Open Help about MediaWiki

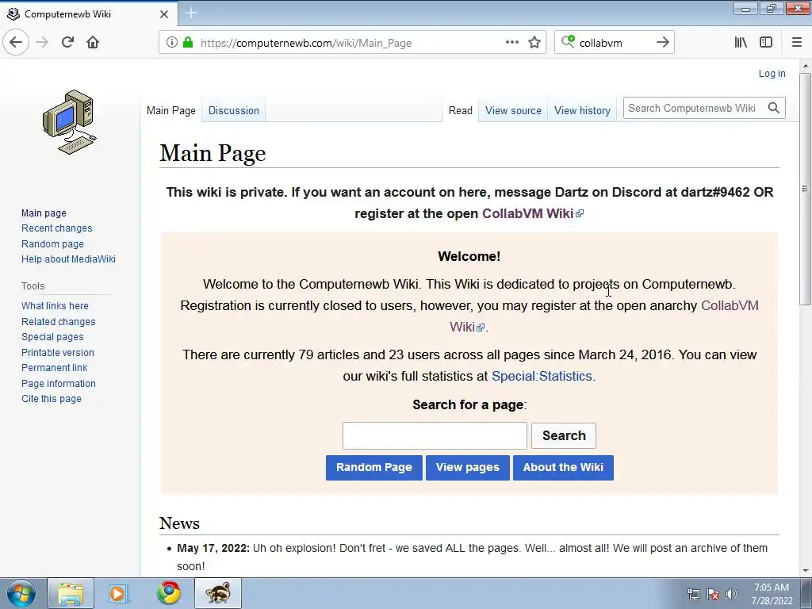pos(68,259)
